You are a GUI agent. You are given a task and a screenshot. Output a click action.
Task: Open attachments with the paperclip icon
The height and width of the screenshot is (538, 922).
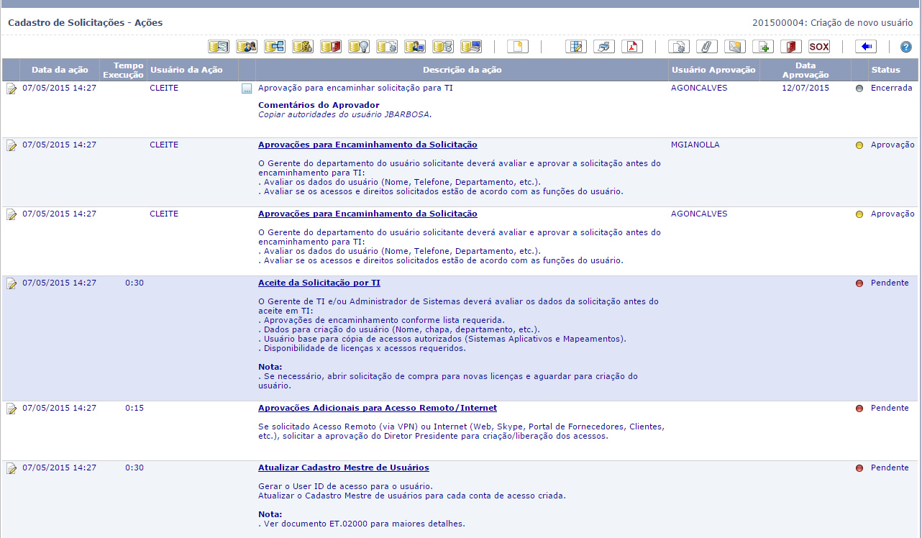[707, 47]
